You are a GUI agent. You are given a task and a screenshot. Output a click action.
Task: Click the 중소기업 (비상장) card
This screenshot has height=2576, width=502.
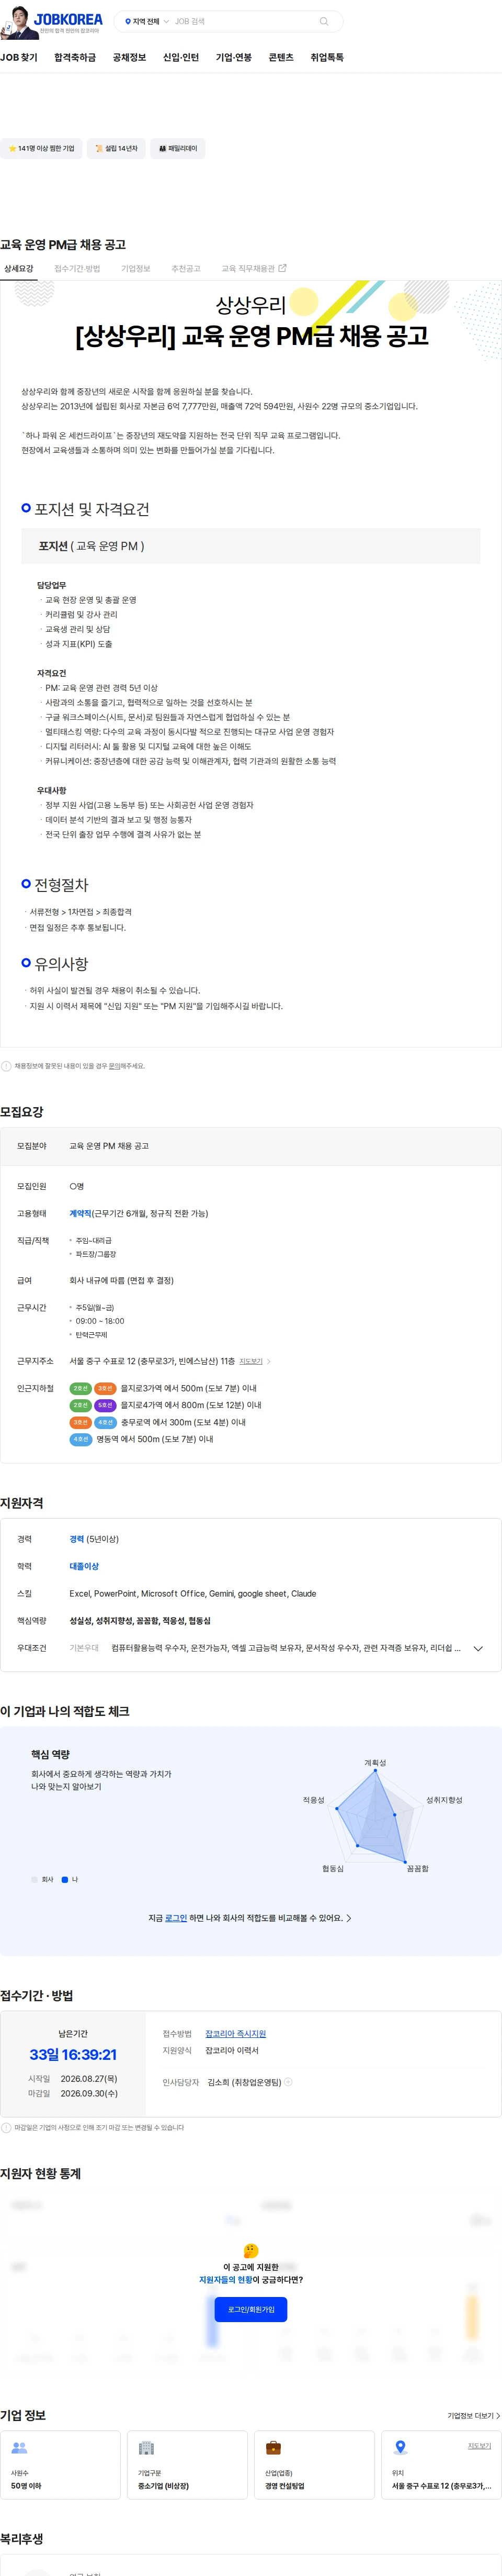[x=188, y=2464]
